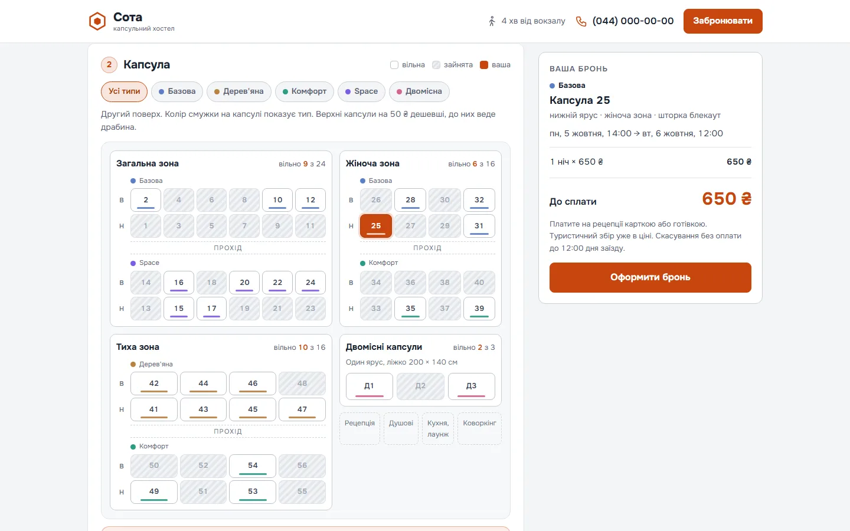The height and width of the screenshot is (531, 850).
Task: Select capsule 32 in Жіноча зона
Action: [479, 200]
